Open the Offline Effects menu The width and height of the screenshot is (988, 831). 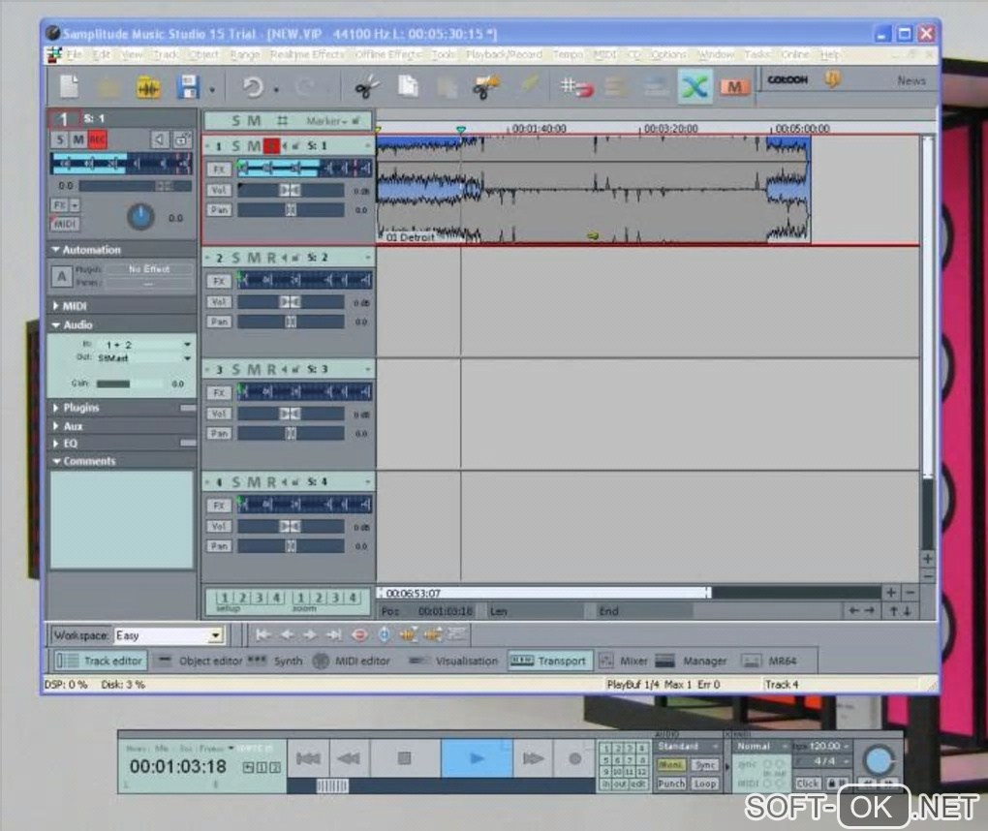pyautogui.click(x=386, y=55)
